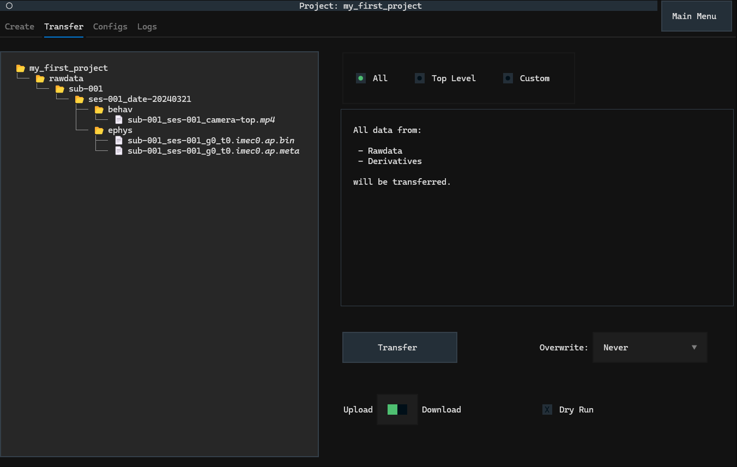737x467 pixels.
Task: Click the ephys folder icon
Action: pos(99,130)
